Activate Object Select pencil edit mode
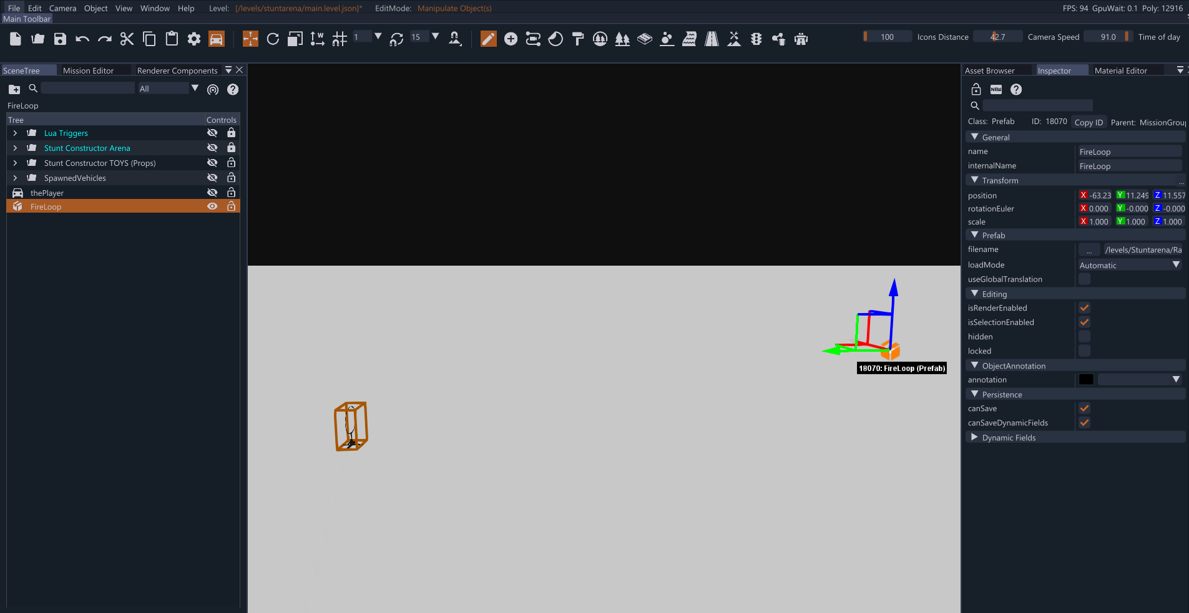The width and height of the screenshot is (1189, 613). (489, 39)
